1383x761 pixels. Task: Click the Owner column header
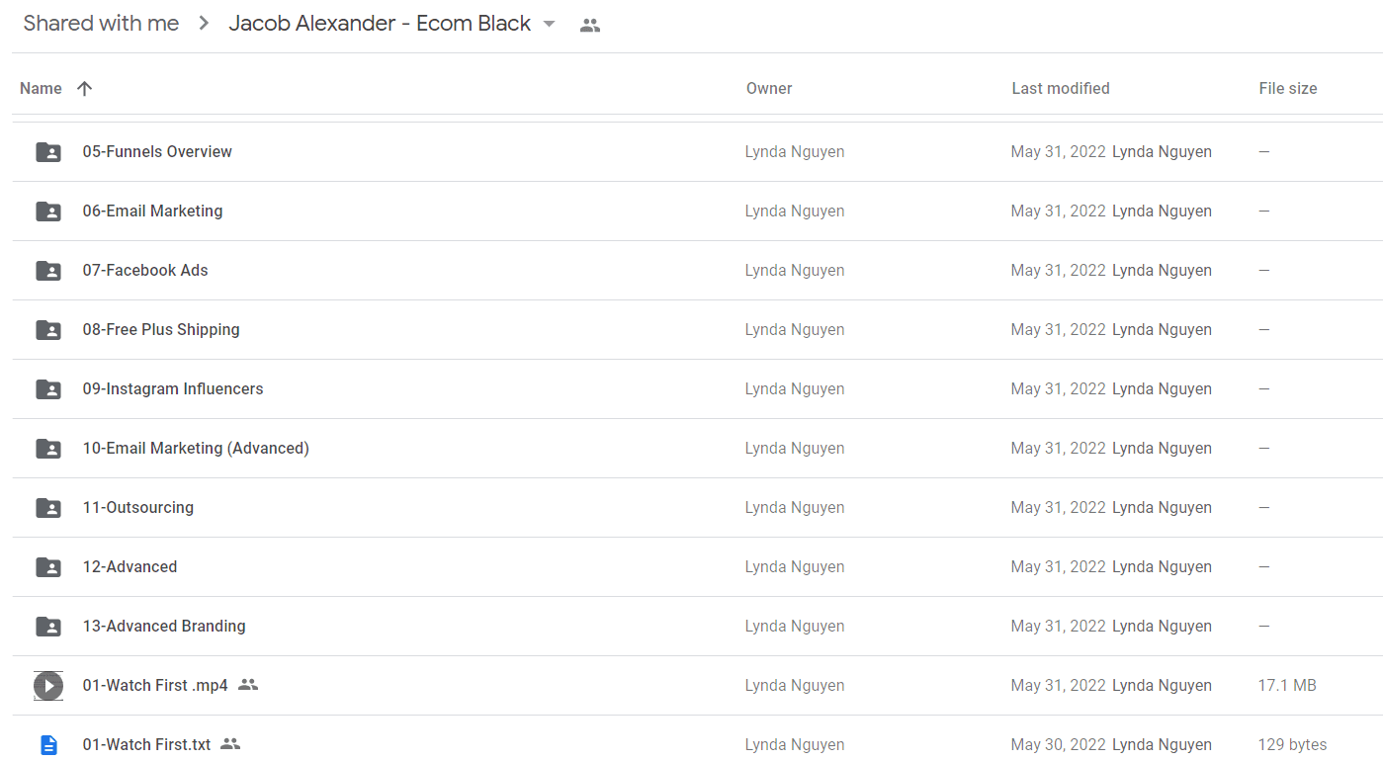769,88
